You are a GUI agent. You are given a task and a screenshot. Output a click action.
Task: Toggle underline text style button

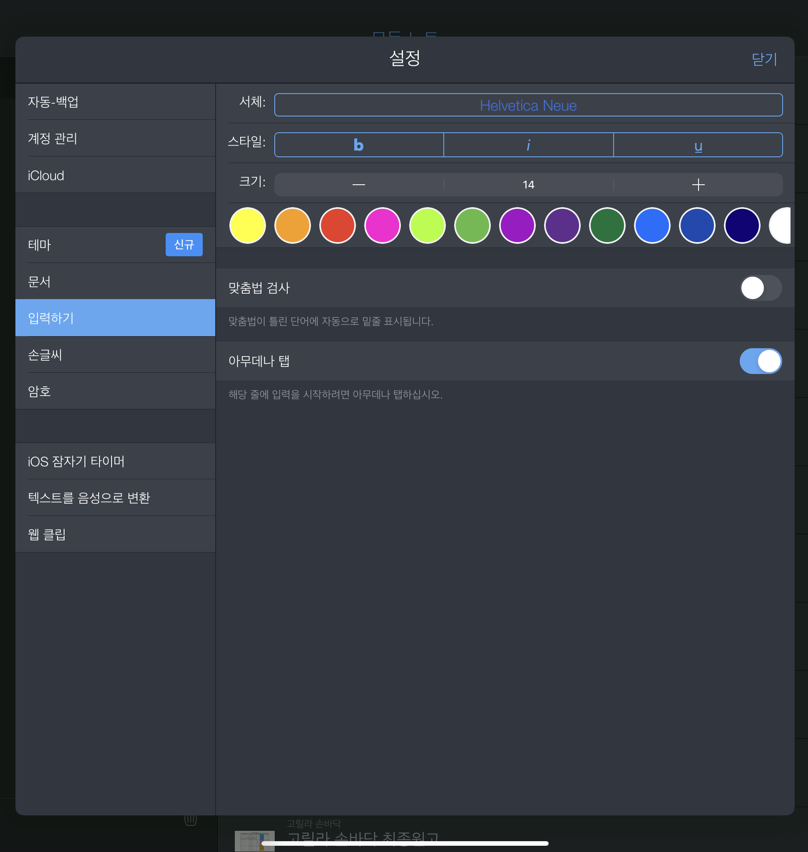[x=698, y=145]
